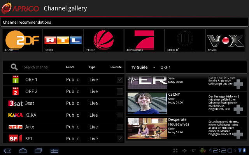The height and width of the screenshot is (155, 249).
Task: Click the Favorite column header
Action: click(116, 67)
